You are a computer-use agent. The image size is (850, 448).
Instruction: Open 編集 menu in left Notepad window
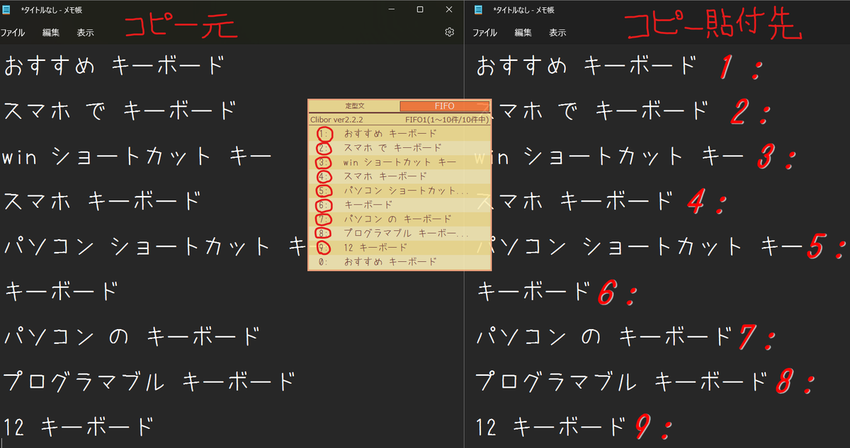click(51, 33)
